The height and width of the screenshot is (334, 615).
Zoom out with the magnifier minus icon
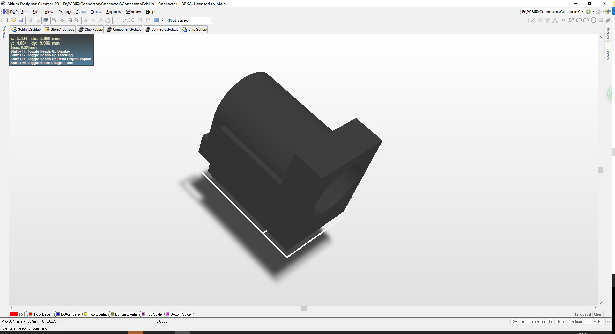(62, 20)
